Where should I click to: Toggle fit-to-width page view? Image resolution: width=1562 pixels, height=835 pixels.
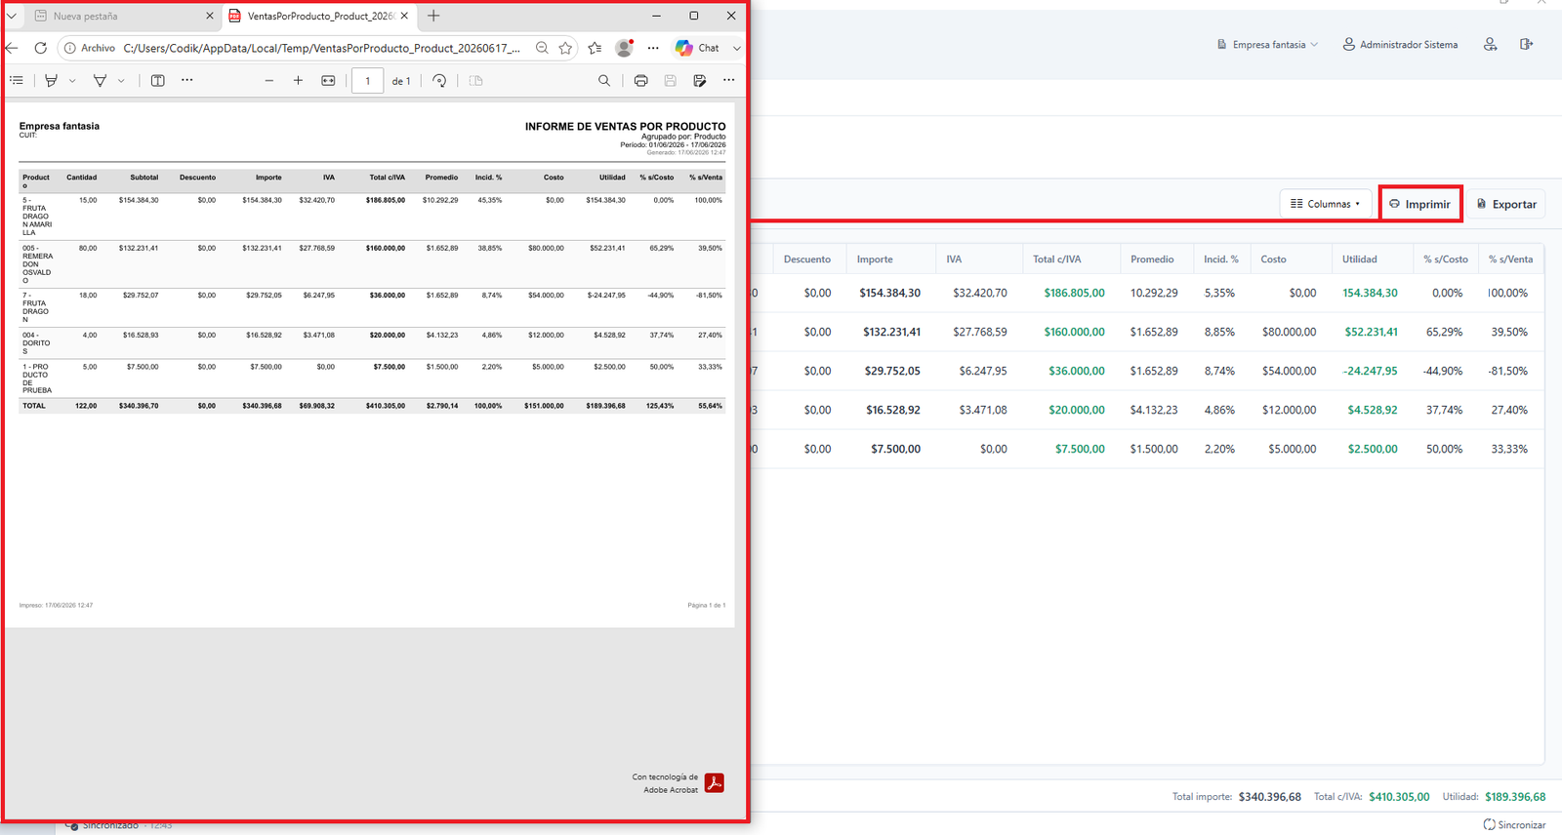(328, 81)
